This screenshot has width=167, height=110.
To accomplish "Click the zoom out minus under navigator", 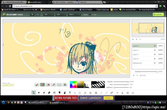I will 140,39.
